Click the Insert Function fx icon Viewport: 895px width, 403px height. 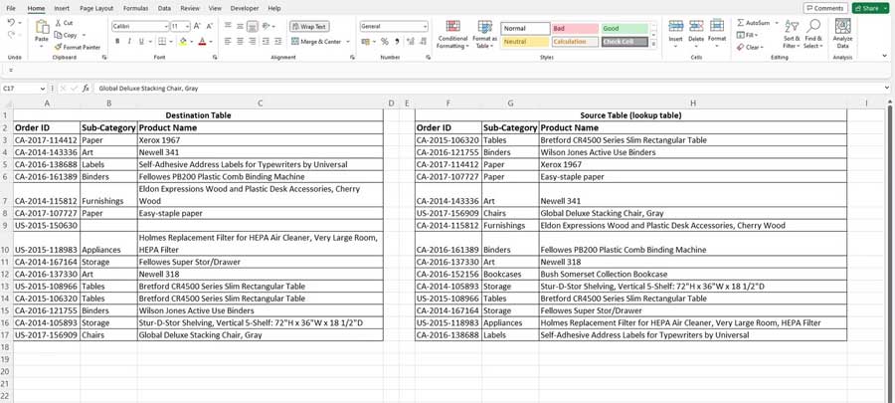pos(86,89)
